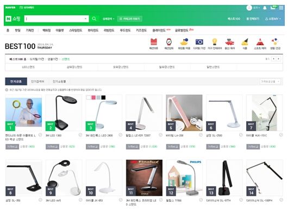306x216 pixels.
Task: Toggle the check mark on BEST 7 product
Action: click(x=281, y=135)
